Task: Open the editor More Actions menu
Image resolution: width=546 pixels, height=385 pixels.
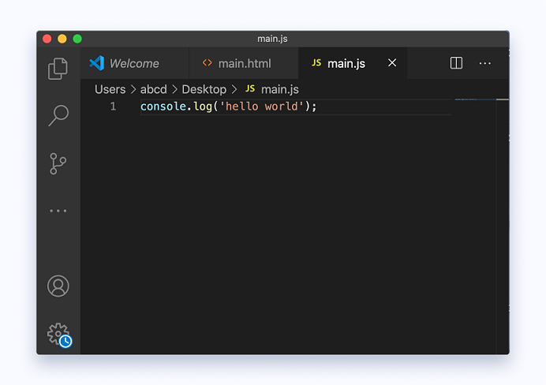Action: coord(484,63)
